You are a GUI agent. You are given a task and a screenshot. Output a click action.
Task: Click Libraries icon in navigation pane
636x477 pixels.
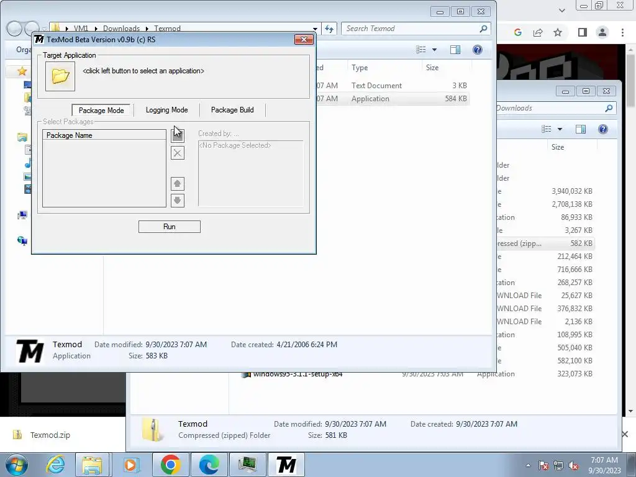click(22, 137)
